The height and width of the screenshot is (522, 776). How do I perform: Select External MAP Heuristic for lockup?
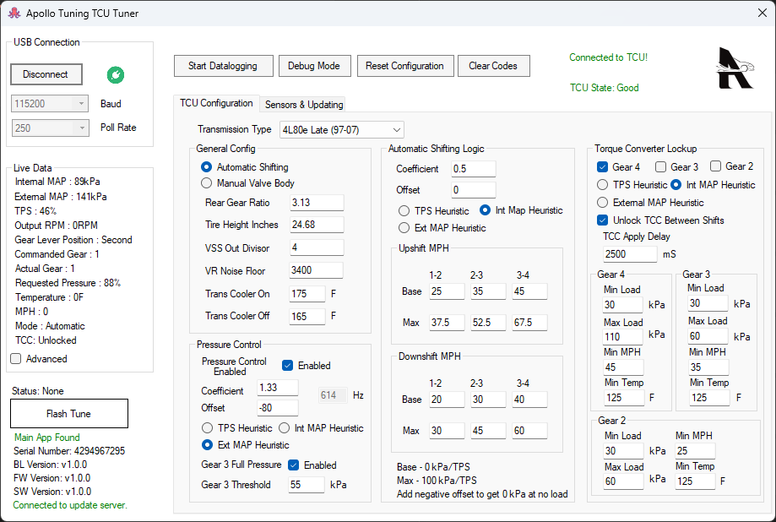(x=650, y=203)
